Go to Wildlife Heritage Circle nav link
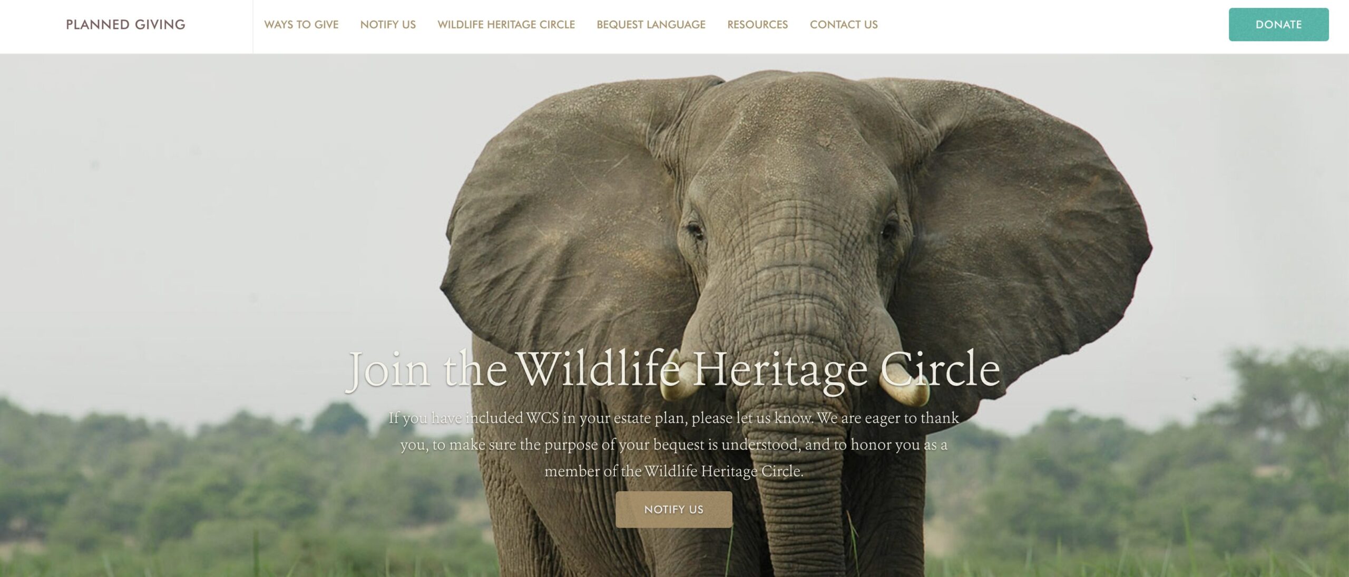1349x577 pixels. (x=506, y=25)
